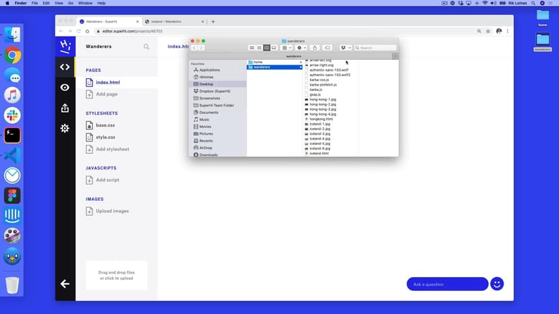
Task: Click the eye preview icon in sidebar
Action: [65, 88]
